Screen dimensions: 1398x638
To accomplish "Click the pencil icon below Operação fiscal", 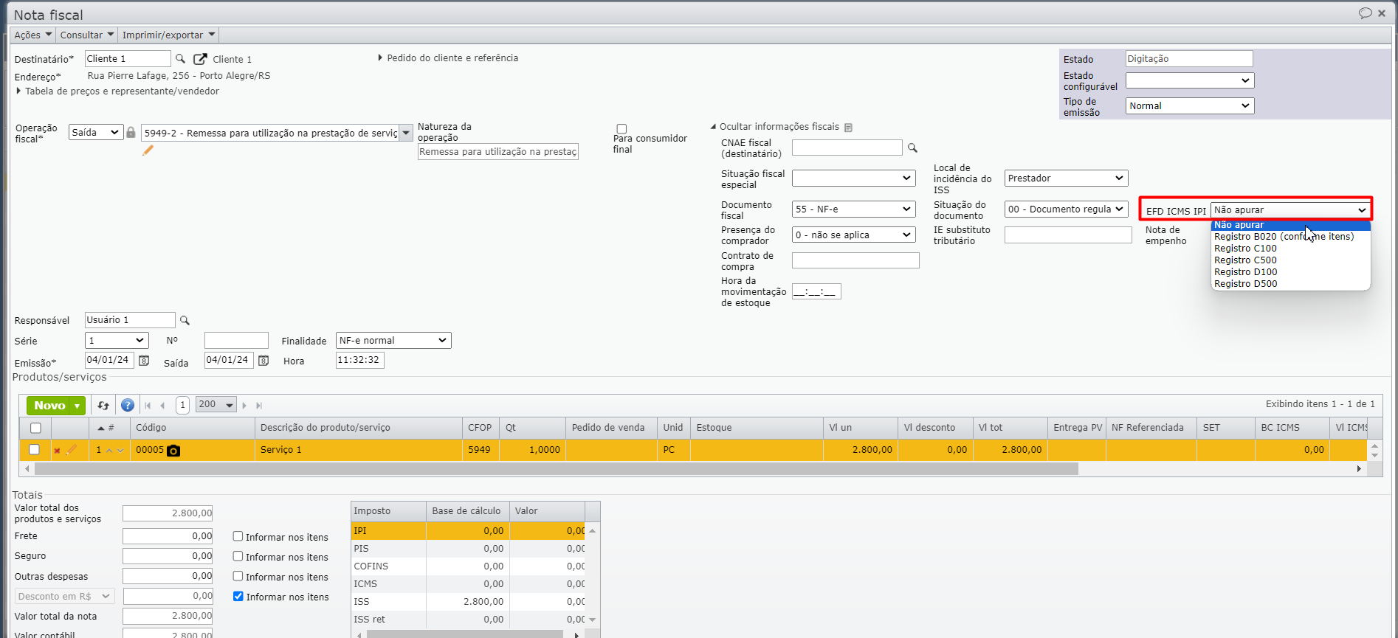I will point(148,150).
